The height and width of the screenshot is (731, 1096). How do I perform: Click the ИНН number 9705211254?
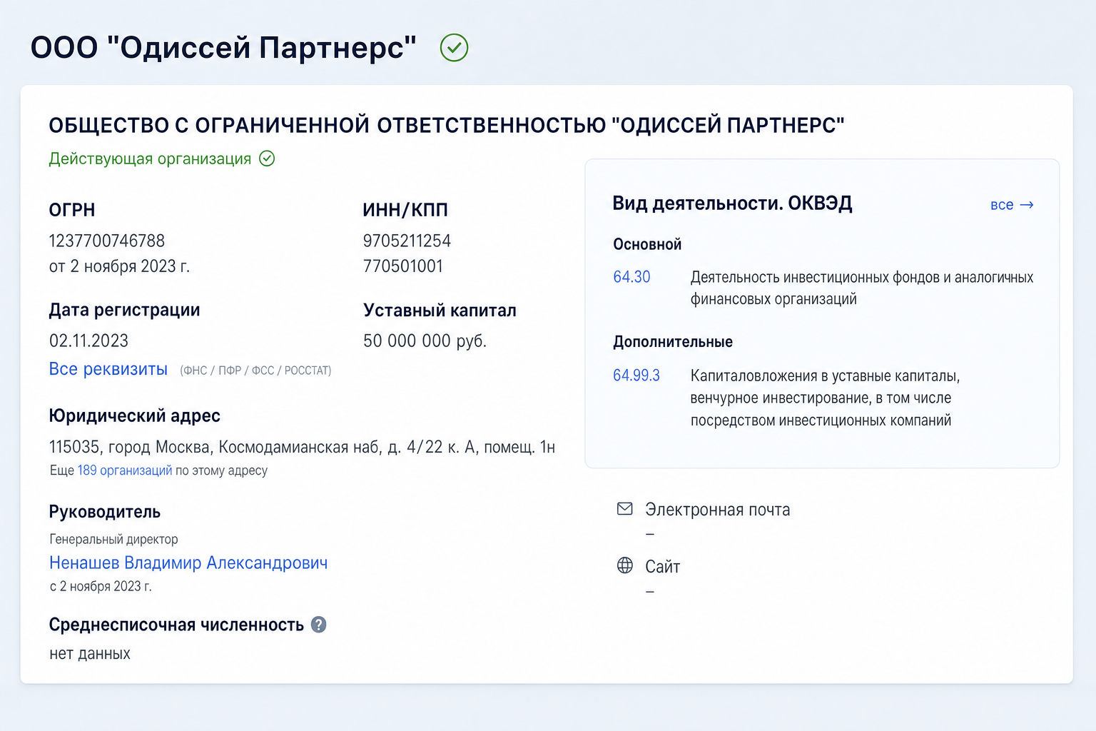(407, 241)
